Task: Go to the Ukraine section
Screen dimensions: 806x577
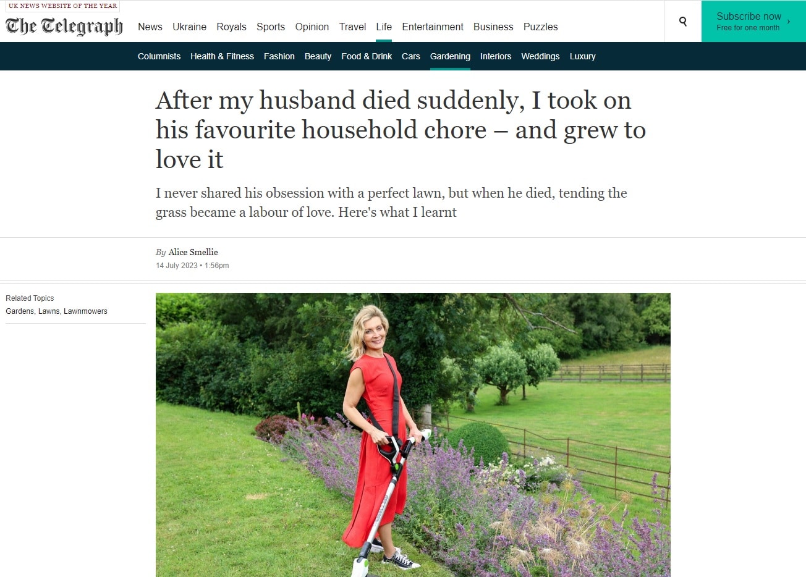Action: 190,27
